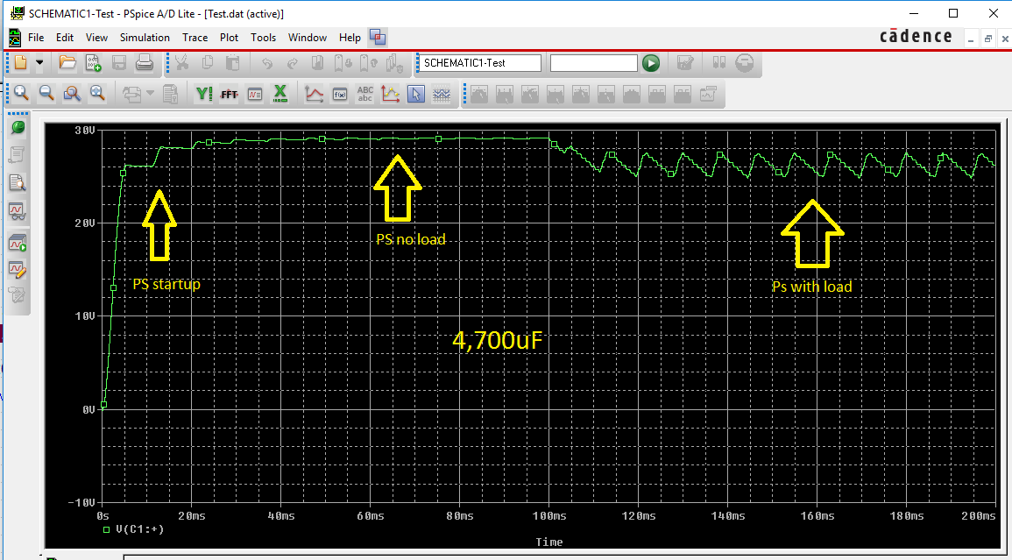Expand the New file dropdown arrow
Viewport: 1012px width, 560px height.
pyautogui.click(x=39, y=62)
